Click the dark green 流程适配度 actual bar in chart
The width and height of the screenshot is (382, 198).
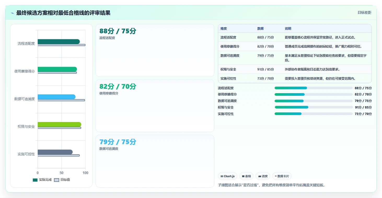(59, 42)
